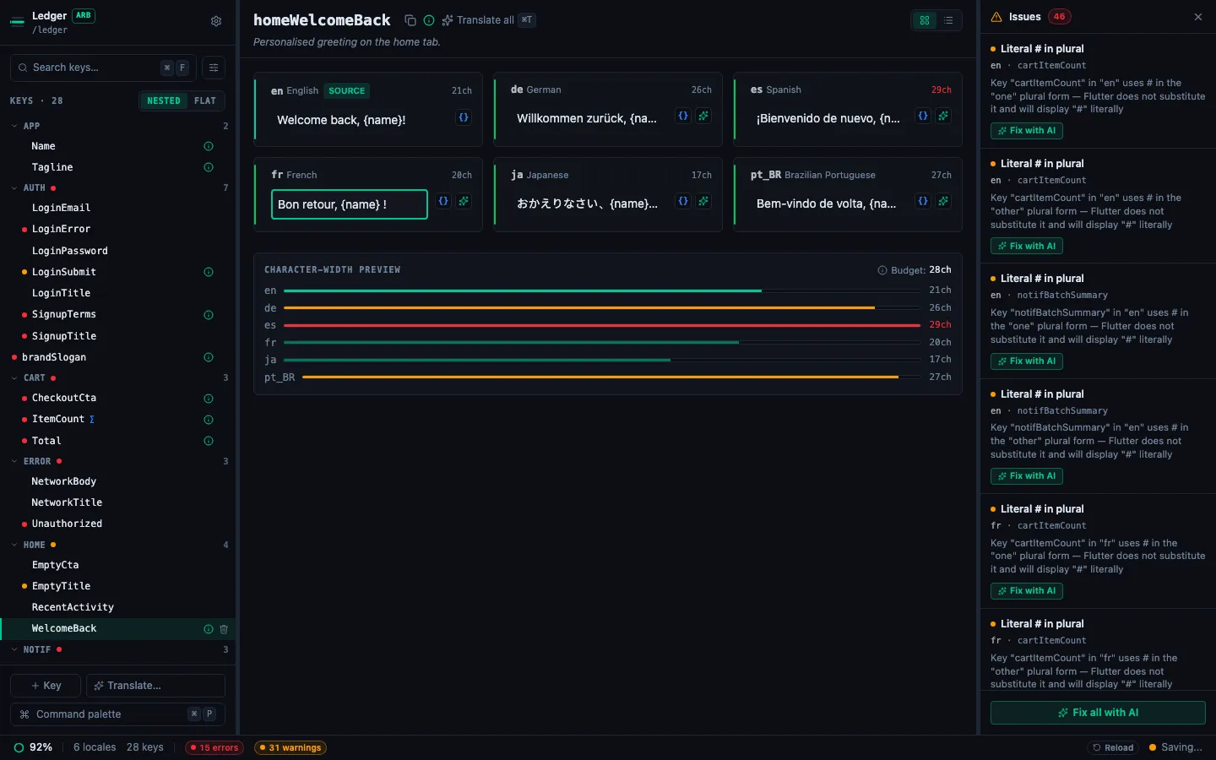Collapse the NOTIF key group

pos(14,650)
